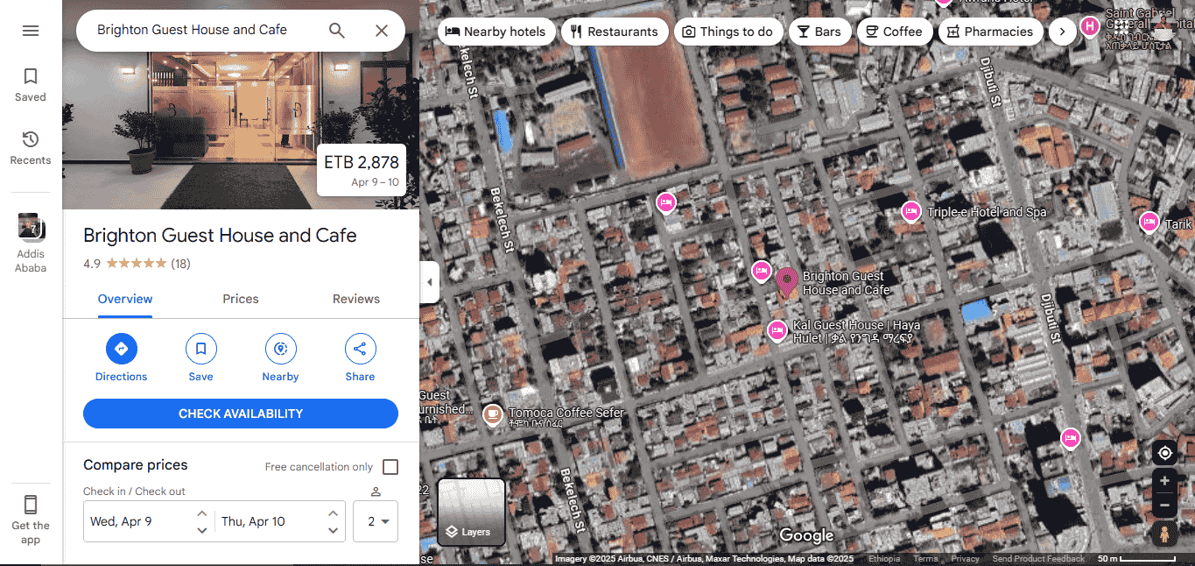The image size is (1195, 566).
Task: Open the hamburger main menu
Action: coord(31,31)
